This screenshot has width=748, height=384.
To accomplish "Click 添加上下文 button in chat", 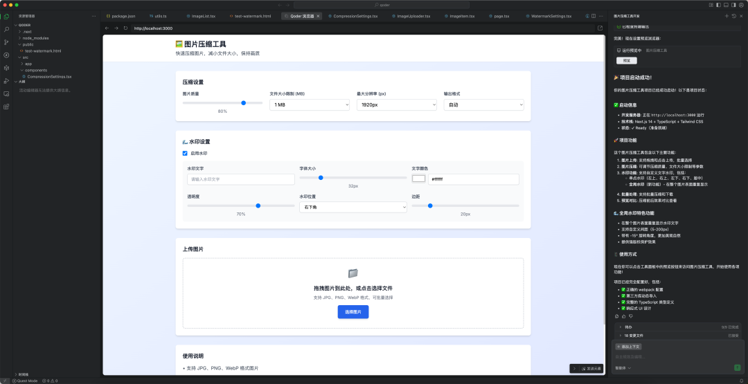I will (x=629, y=347).
